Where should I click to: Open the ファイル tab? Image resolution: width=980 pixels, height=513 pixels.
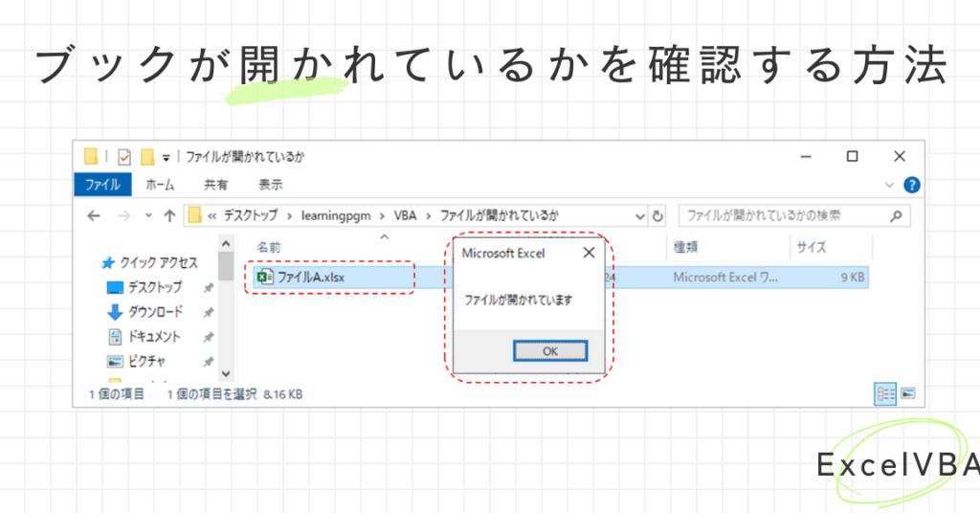(x=102, y=185)
